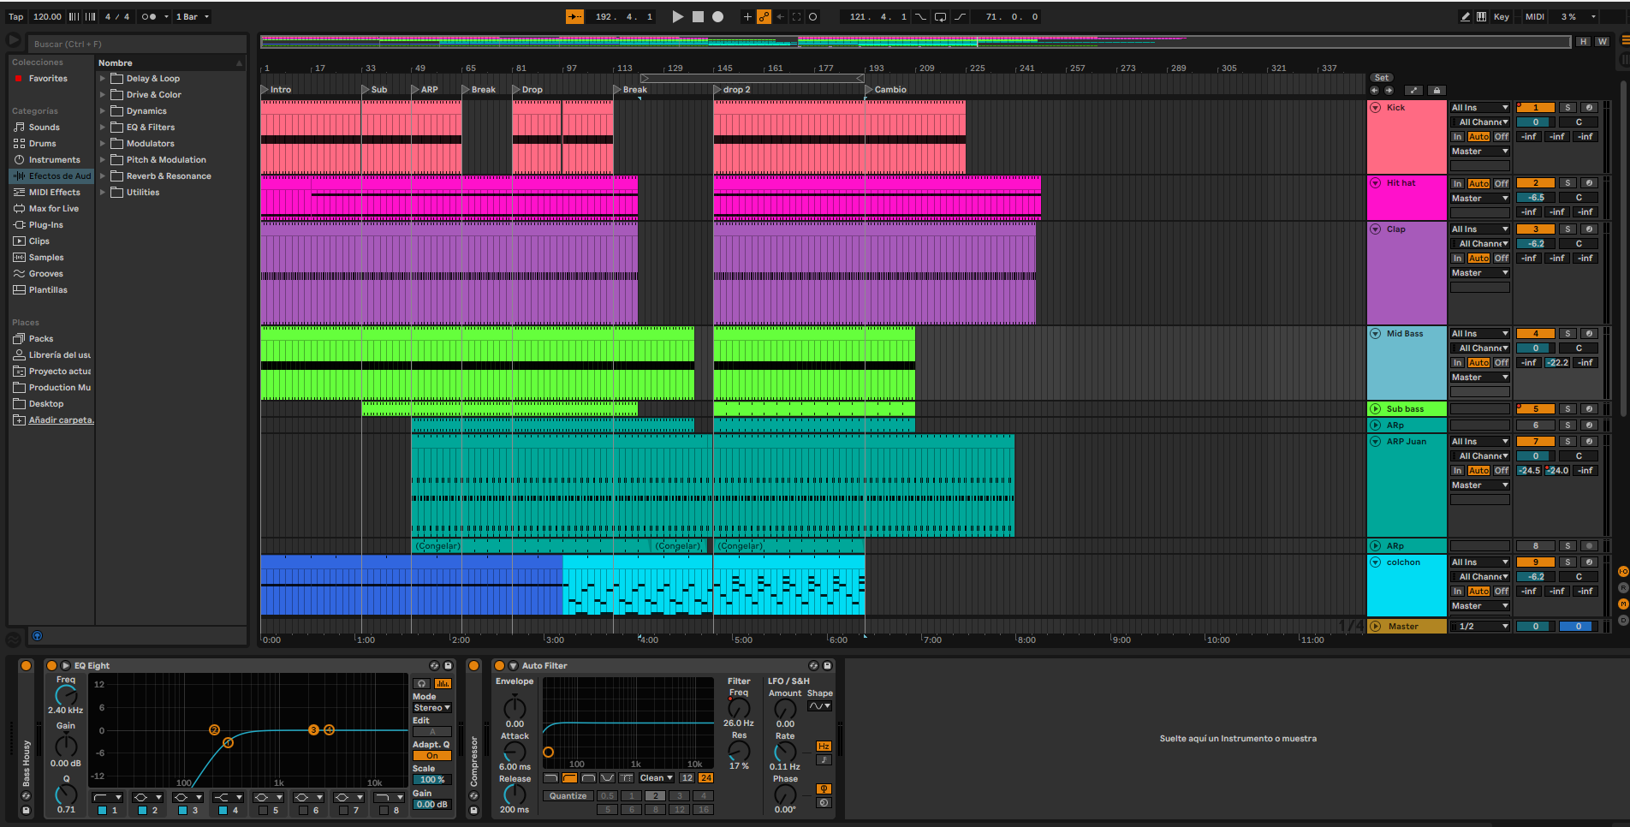The height and width of the screenshot is (827, 1630).
Task: Click the H optimize height button
Action: [1583, 41]
